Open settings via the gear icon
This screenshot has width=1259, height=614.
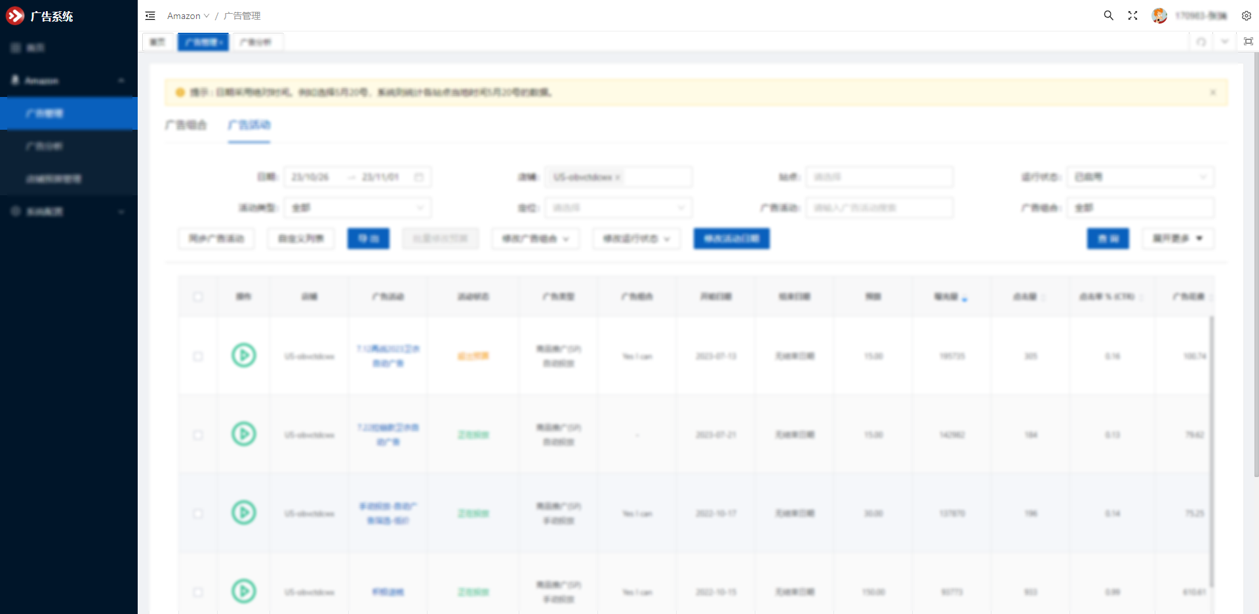(x=1246, y=16)
